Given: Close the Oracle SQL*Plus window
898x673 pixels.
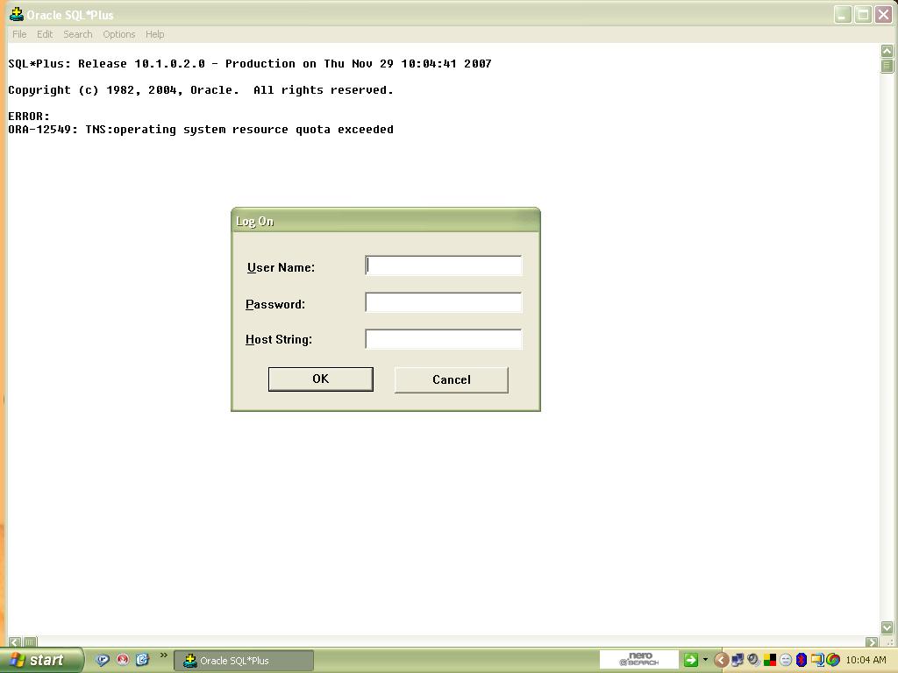Looking at the screenshot, I should click(x=884, y=15).
